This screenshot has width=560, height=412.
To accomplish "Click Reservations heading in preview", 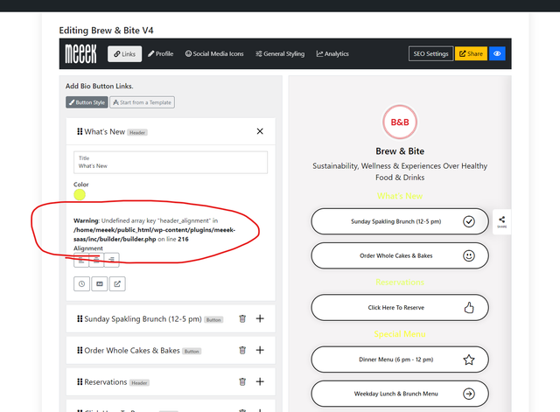I will [x=400, y=282].
